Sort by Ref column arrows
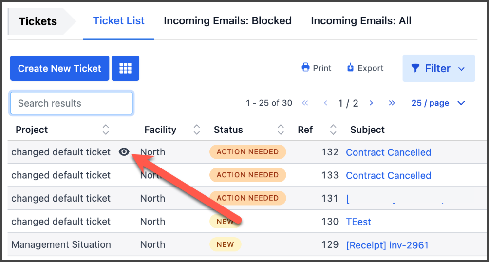The height and width of the screenshot is (262, 489). click(x=333, y=130)
